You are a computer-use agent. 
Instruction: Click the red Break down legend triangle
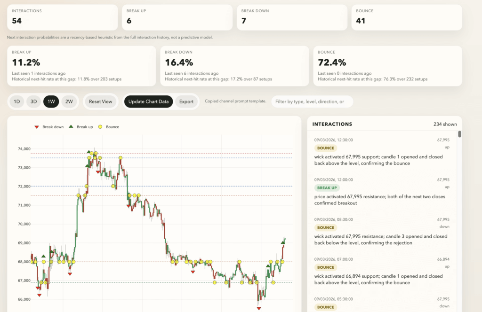pyautogui.click(x=37, y=127)
